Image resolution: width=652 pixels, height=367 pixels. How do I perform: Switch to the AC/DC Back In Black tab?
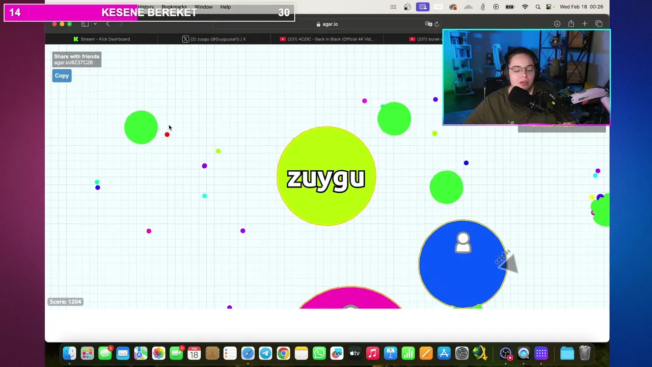(327, 39)
